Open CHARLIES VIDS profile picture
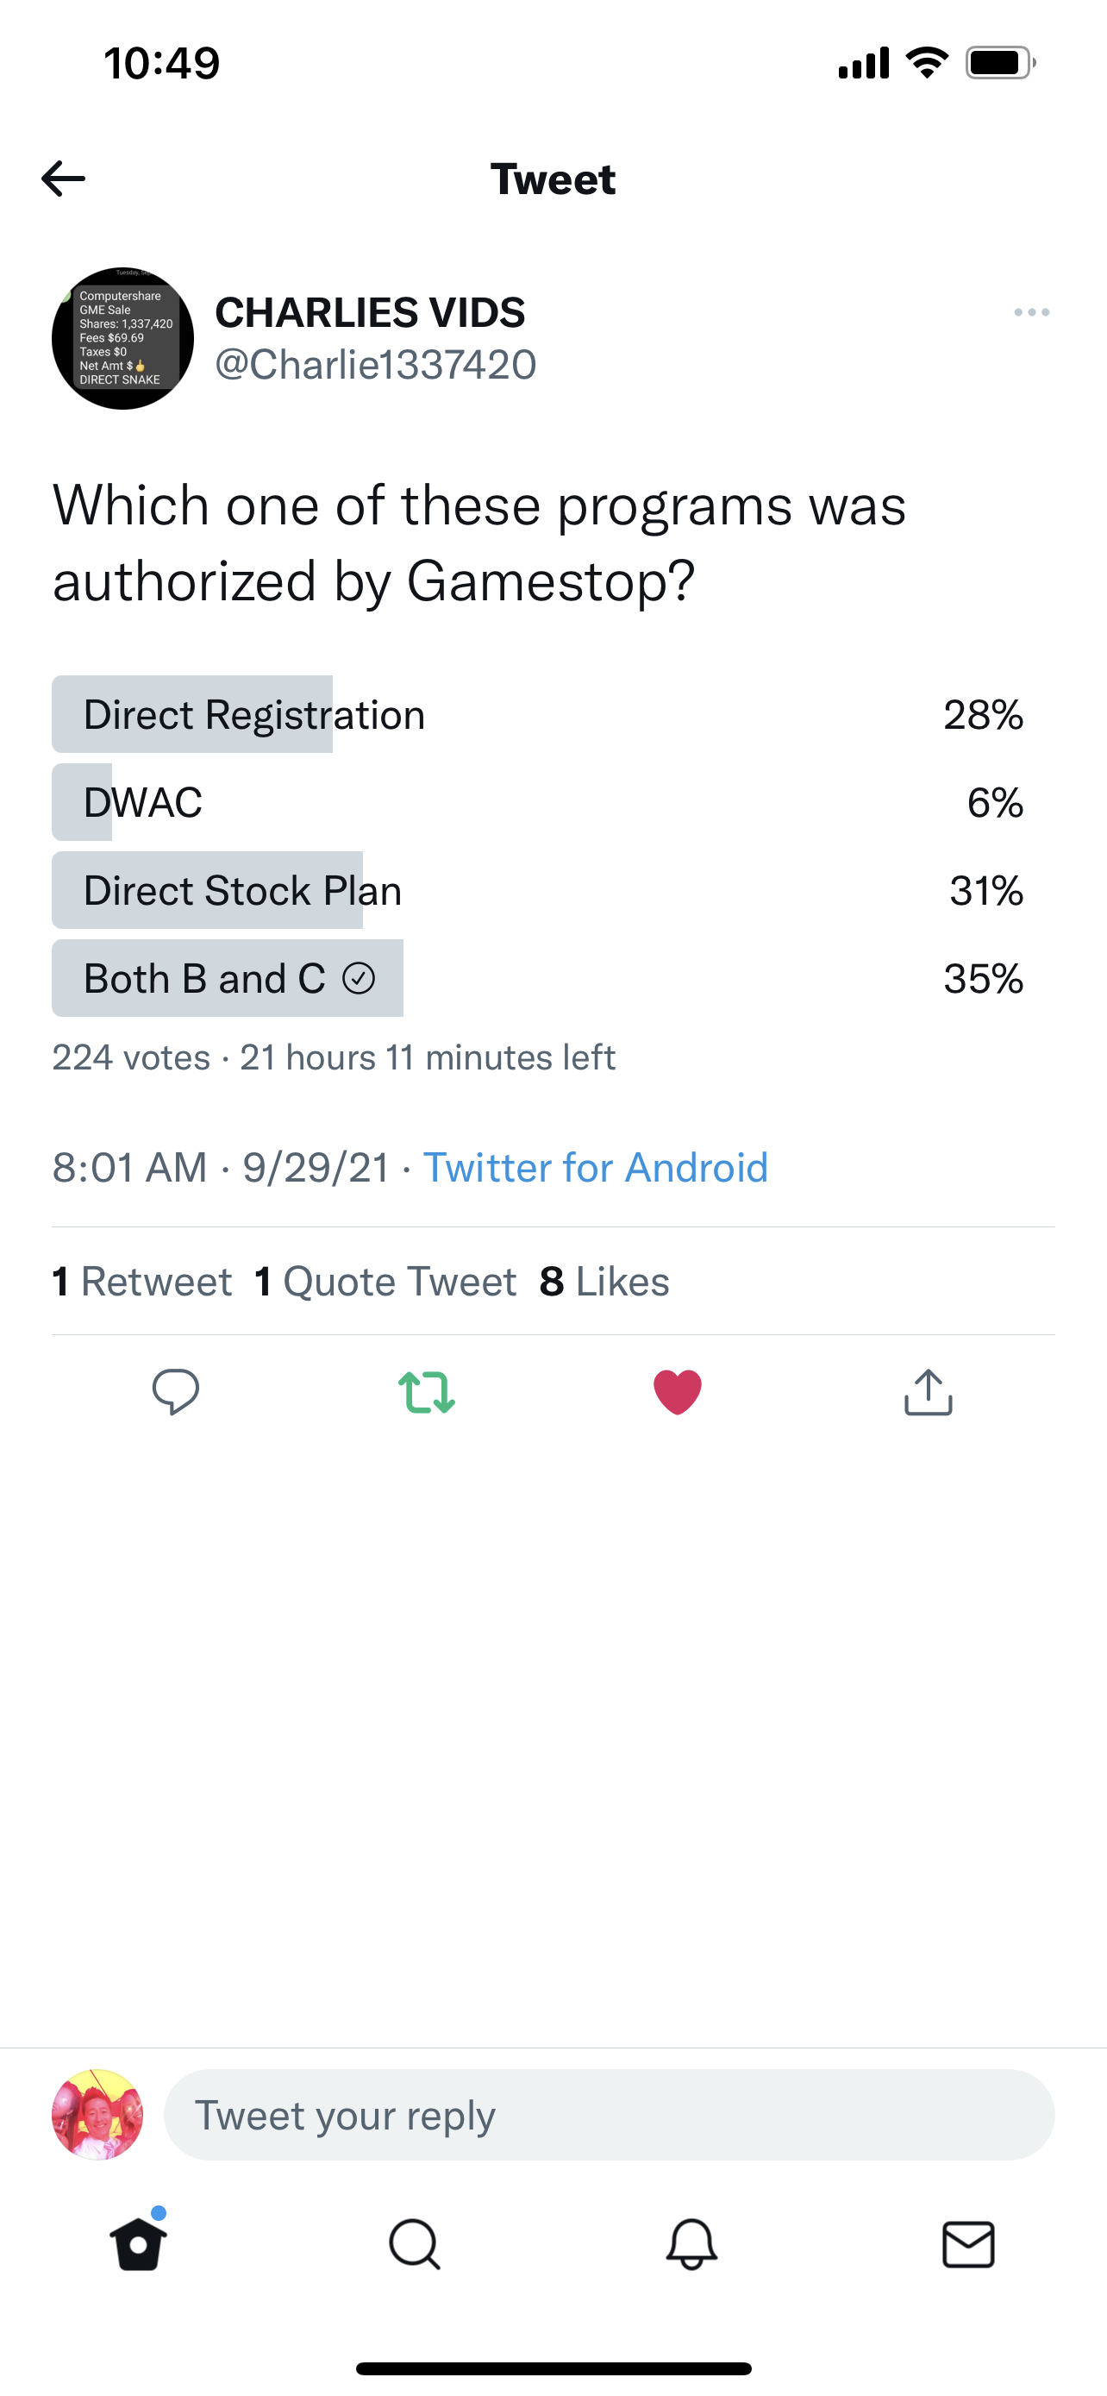1107x2396 pixels. point(122,339)
